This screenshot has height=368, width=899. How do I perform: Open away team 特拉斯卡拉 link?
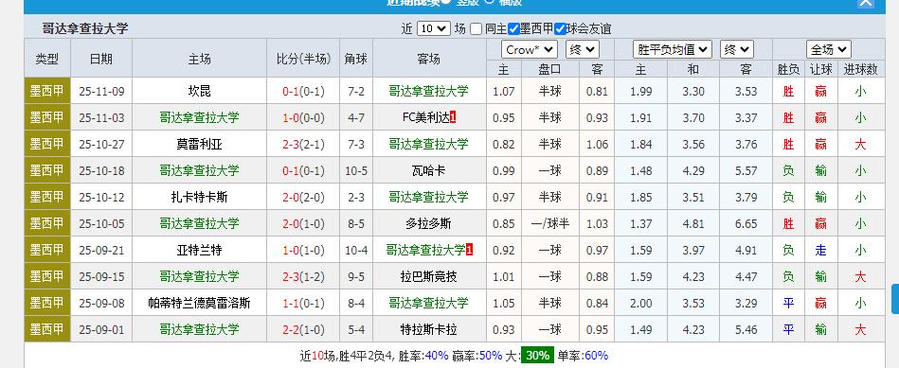pyautogui.click(x=429, y=329)
